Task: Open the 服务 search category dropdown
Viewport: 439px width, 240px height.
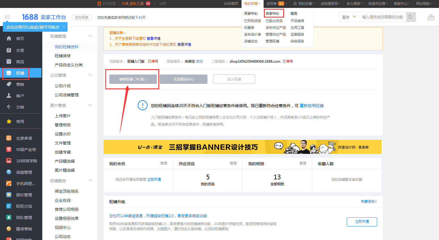Action: [x=349, y=17]
